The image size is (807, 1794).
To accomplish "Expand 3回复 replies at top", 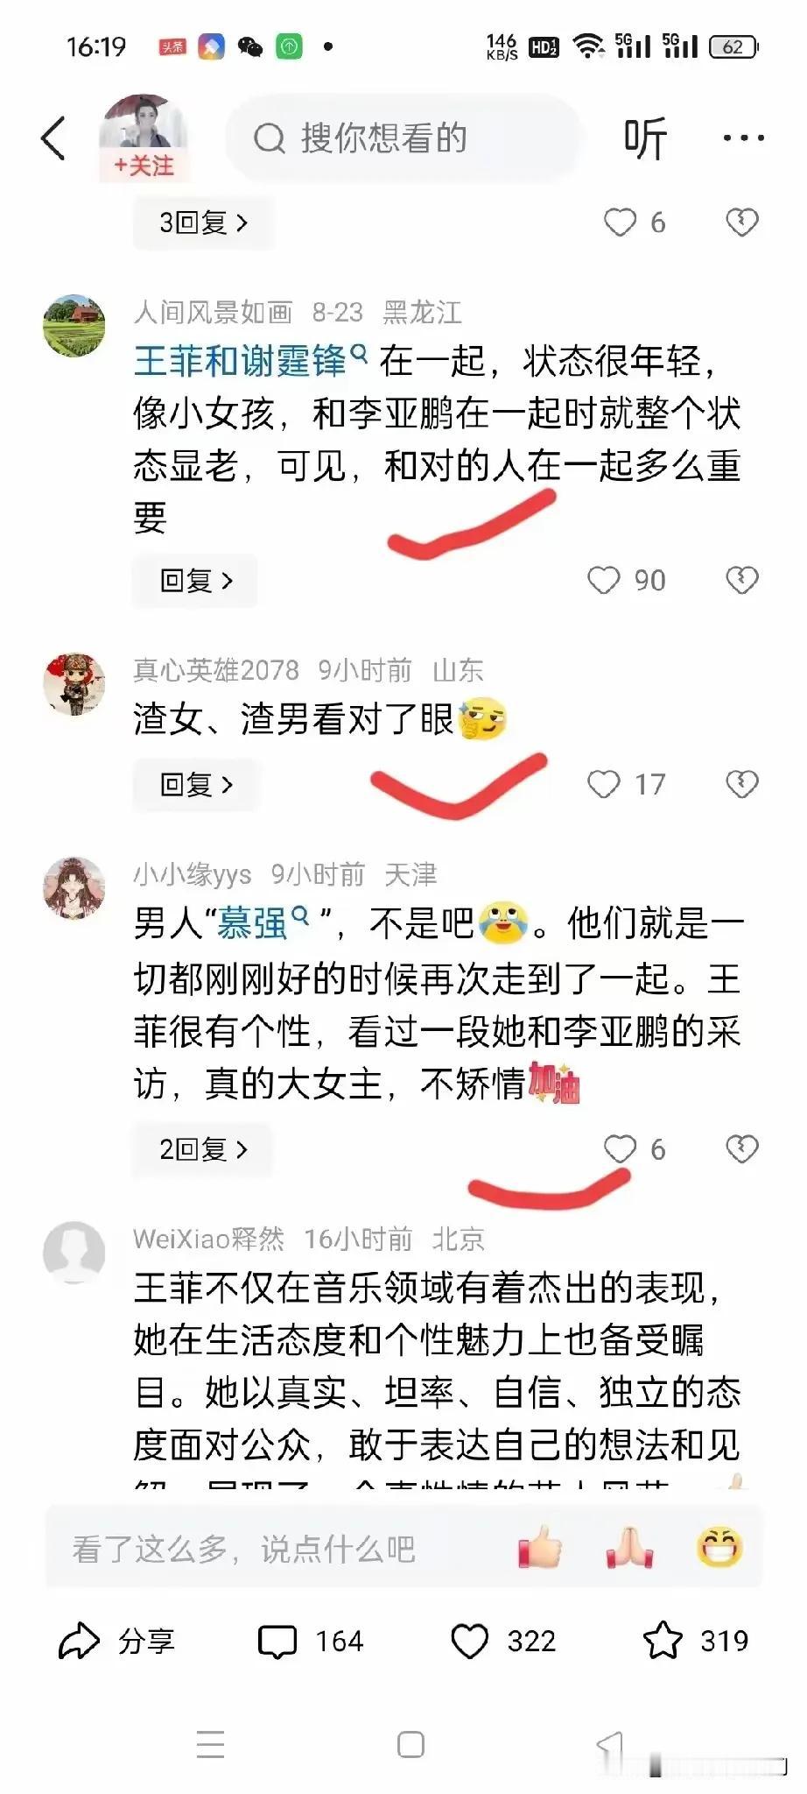I will click(203, 222).
